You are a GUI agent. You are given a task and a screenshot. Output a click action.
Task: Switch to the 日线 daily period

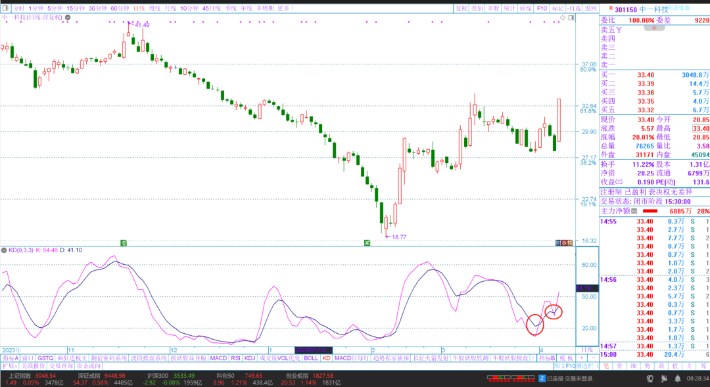[x=139, y=9]
